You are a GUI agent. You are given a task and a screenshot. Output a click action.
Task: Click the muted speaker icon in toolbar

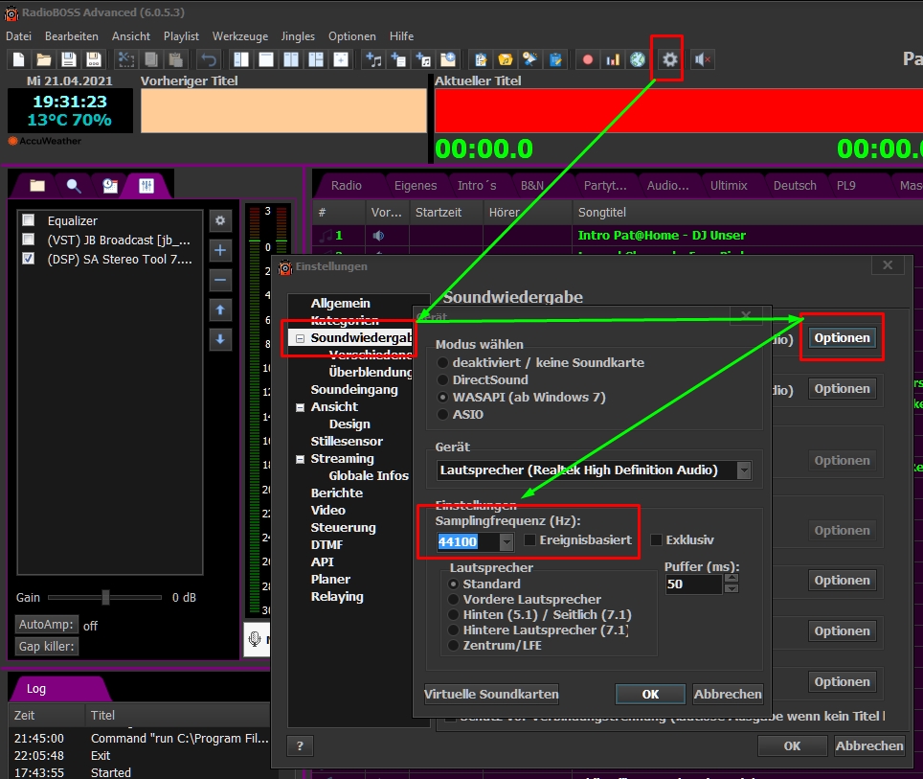point(702,59)
